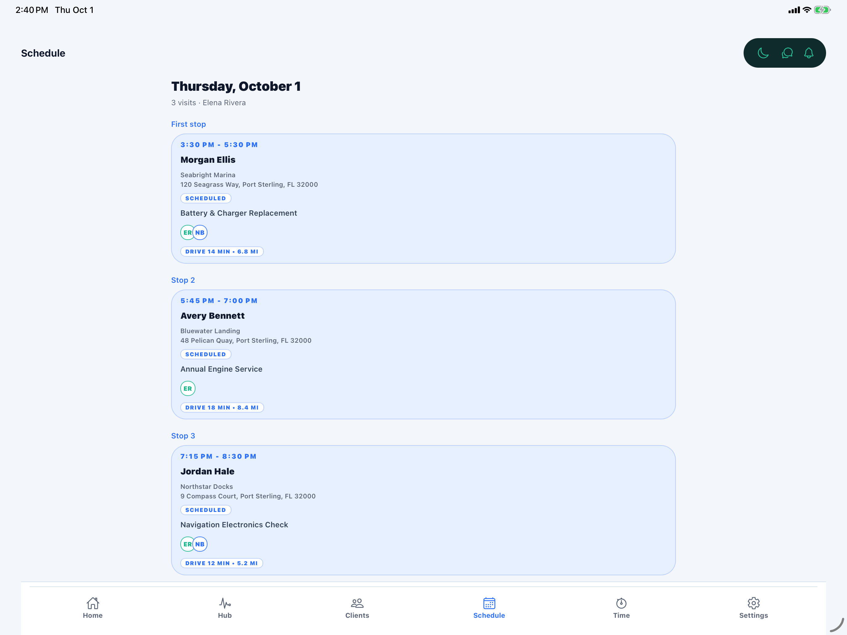Click the Thursday, October 1 heading
Image resolution: width=847 pixels, height=635 pixels.
click(236, 86)
